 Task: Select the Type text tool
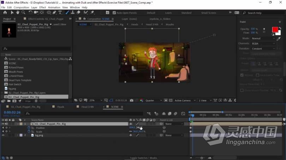(60, 12)
